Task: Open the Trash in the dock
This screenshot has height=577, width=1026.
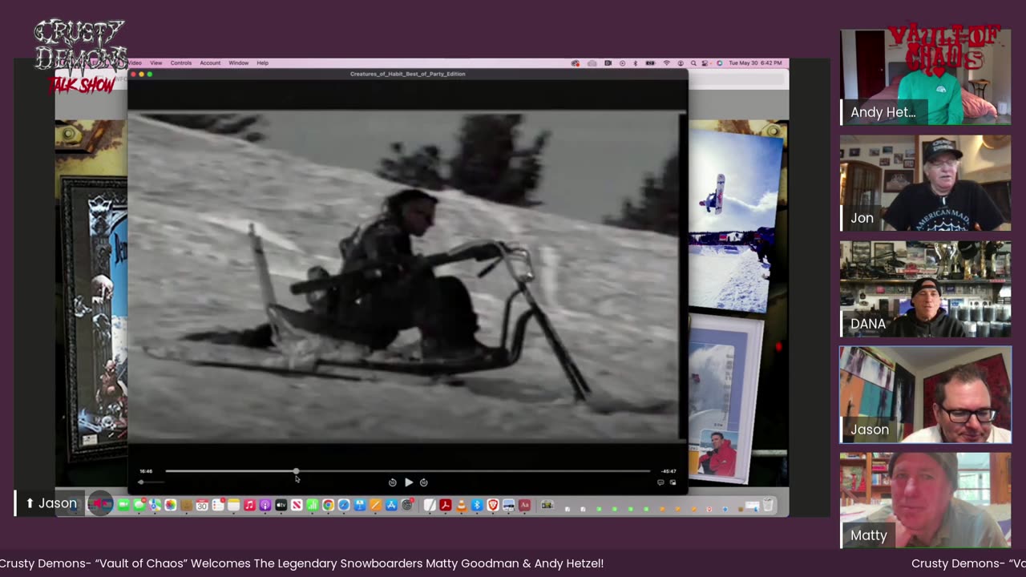Action: click(x=768, y=505)
